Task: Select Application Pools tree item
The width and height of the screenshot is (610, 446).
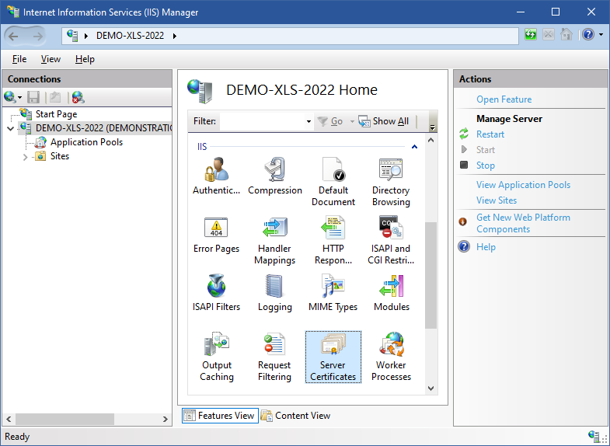Action: coord(86,142)
